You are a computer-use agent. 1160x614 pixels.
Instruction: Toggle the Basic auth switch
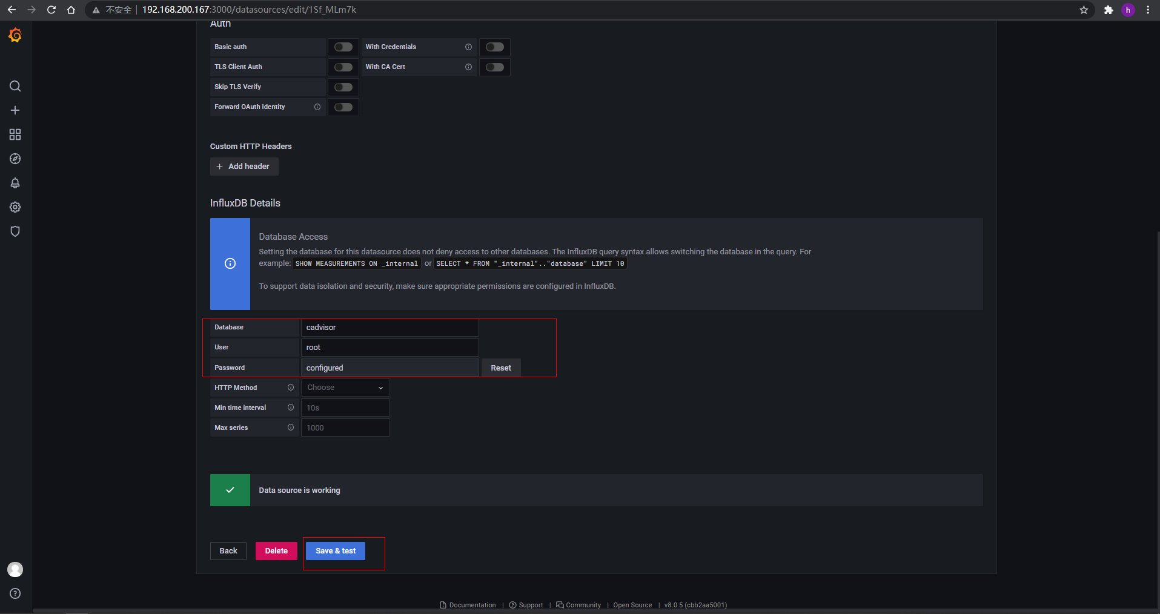(x=343, y=47)
